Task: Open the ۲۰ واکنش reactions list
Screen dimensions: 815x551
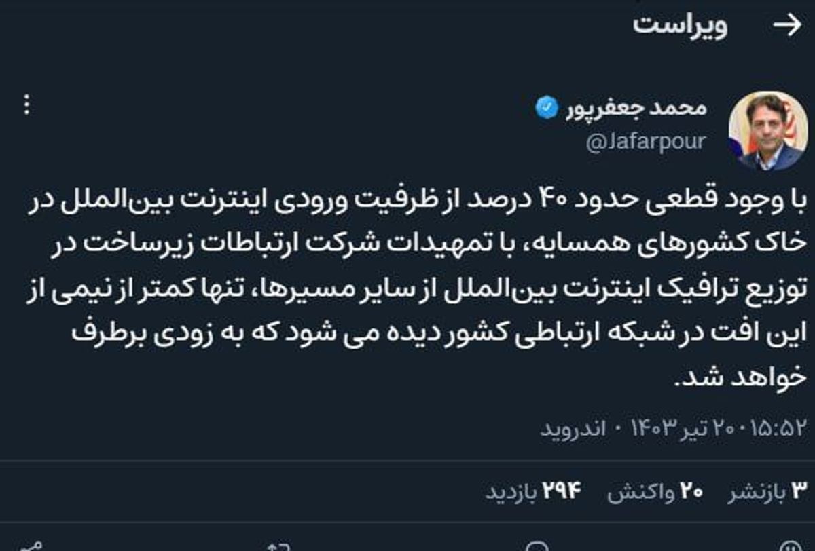Action: (655, 491)
